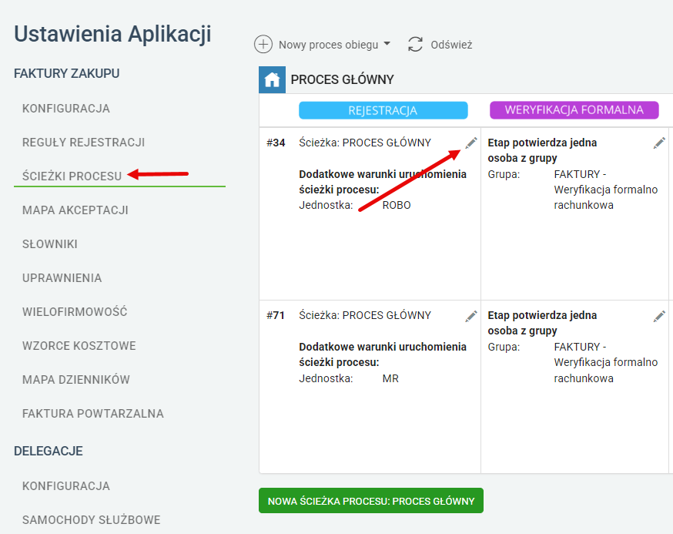This screenshot has height=534, width=673.
Task: Click the Odśwież button
Action: [x=440, y=45]
